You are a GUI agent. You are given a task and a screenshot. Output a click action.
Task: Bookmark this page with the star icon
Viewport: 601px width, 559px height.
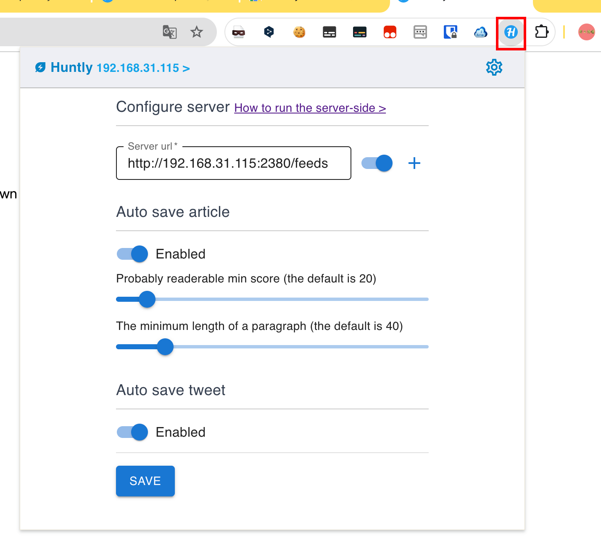coord(197,32)
